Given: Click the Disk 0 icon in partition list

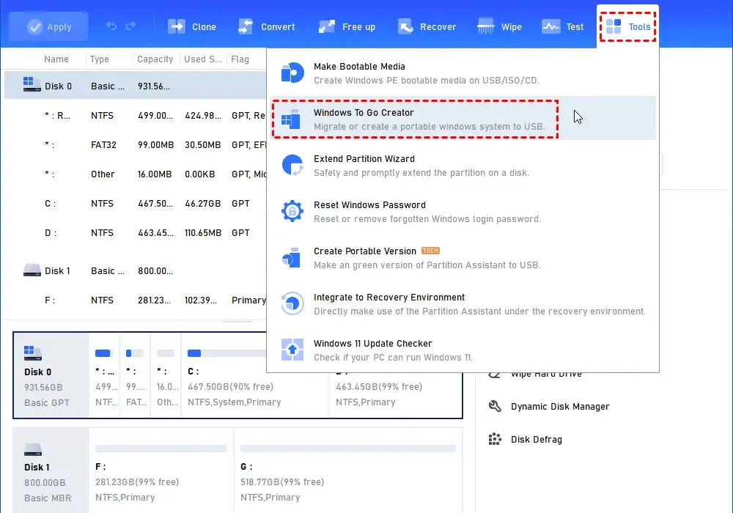Looking at the screenshot, I should click(x=32, y=84).
